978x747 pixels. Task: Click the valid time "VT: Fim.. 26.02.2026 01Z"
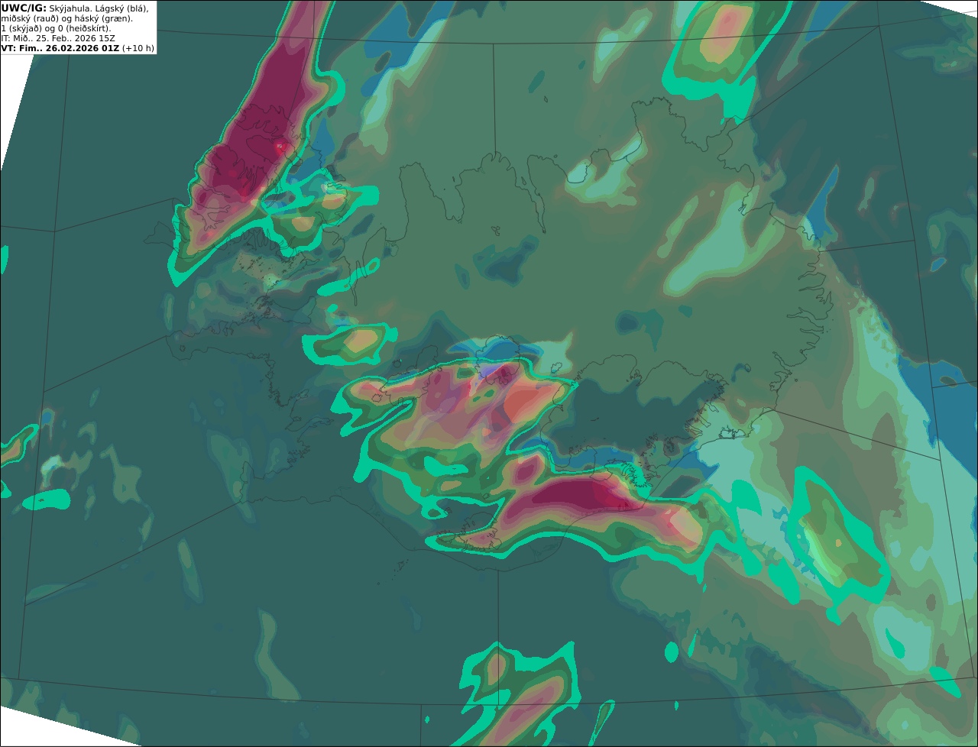(x=60, y=48)
